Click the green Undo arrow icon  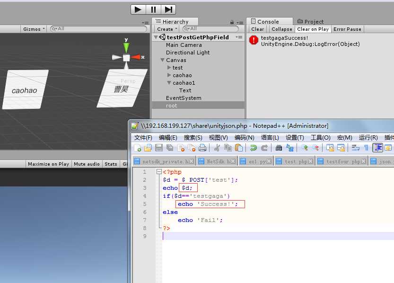[x=254, y=148]
